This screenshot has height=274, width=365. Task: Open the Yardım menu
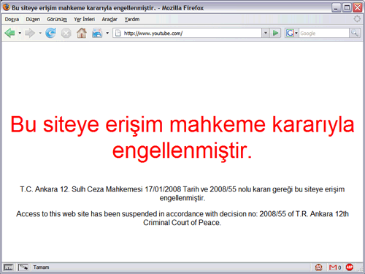[132, 19]
